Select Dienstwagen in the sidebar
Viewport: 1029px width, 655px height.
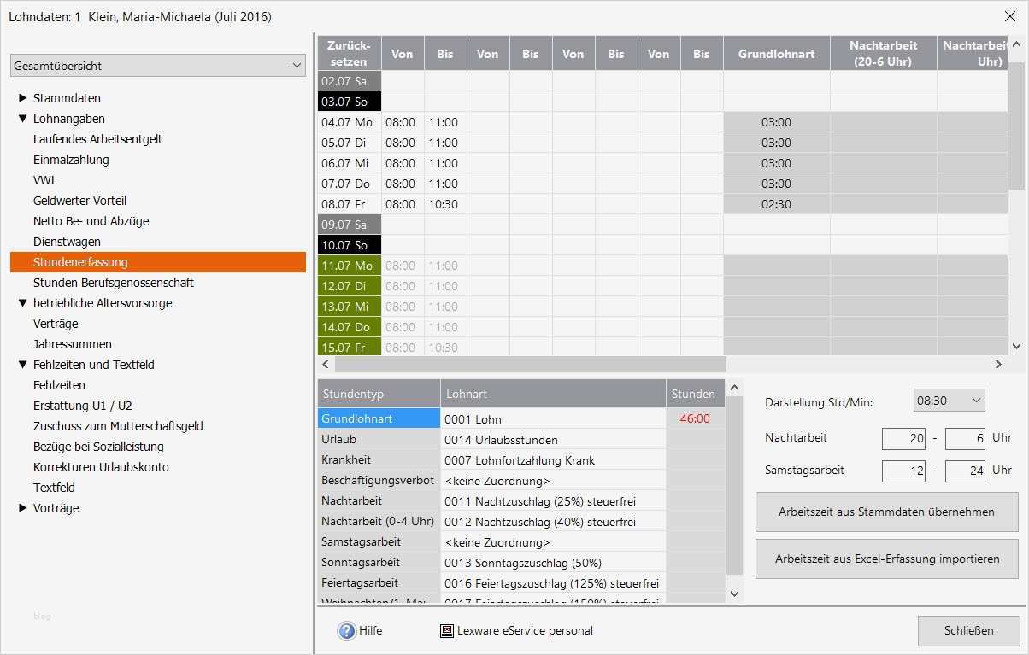tap(65, 242)
